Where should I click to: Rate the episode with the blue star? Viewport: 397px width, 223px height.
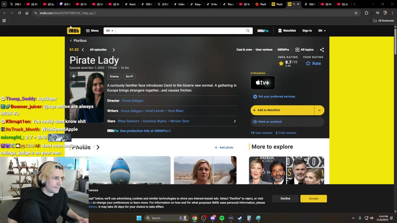tap(313, 63)
